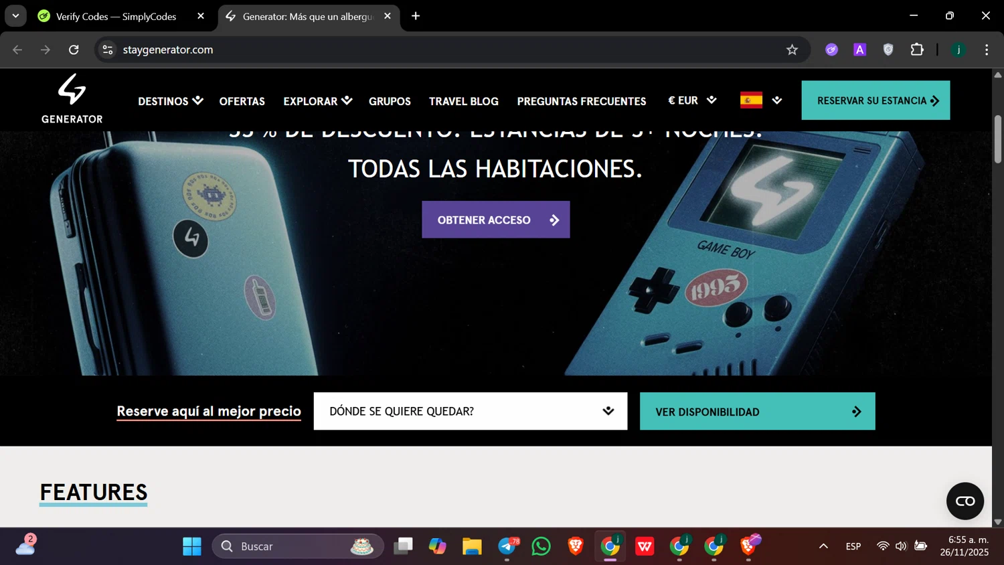Open the € EUR currency selector
This screenshot has height=565, width=1004.
692,100
